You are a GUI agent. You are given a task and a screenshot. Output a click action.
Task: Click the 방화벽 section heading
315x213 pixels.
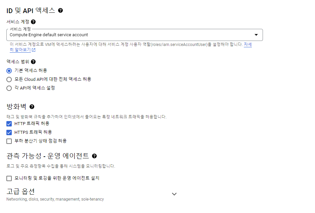(16, 107)
